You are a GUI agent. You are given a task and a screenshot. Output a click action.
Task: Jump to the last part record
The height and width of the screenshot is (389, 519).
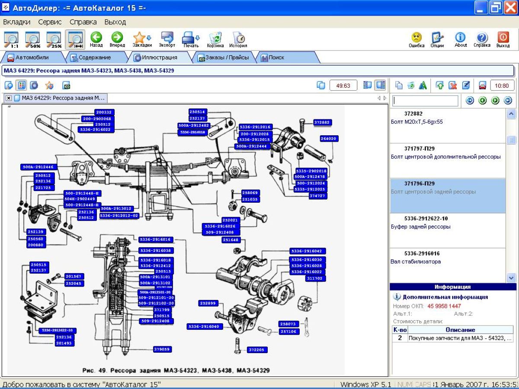(508, 101)
